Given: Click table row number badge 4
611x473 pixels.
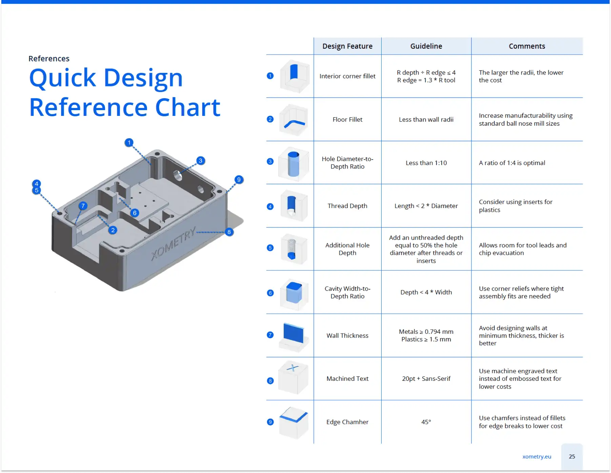Looking at the screenshot, I should click(270, 207).
